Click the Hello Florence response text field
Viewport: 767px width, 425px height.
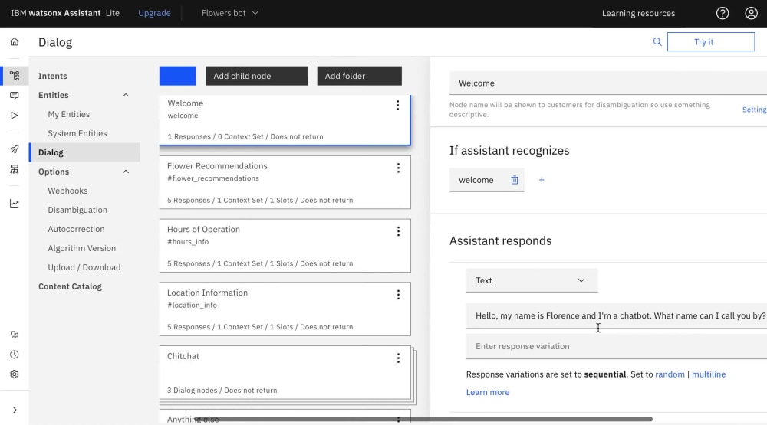coord(617,316)
